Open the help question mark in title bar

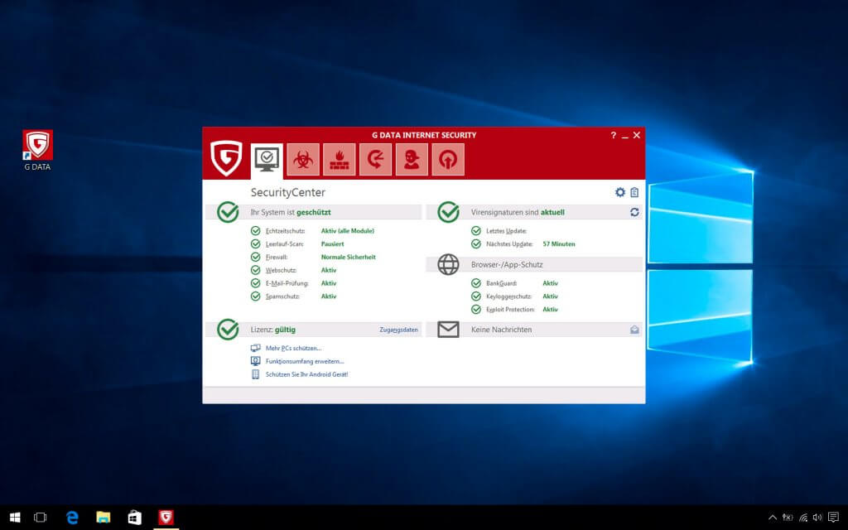614,135
